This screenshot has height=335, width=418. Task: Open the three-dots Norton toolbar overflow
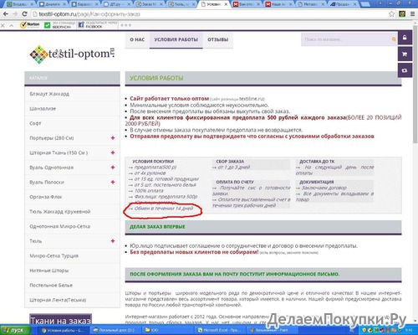pos(126,25)
